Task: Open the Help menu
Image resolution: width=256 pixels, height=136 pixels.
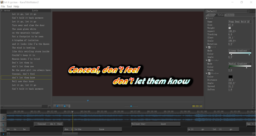Action: pos(16,6)
